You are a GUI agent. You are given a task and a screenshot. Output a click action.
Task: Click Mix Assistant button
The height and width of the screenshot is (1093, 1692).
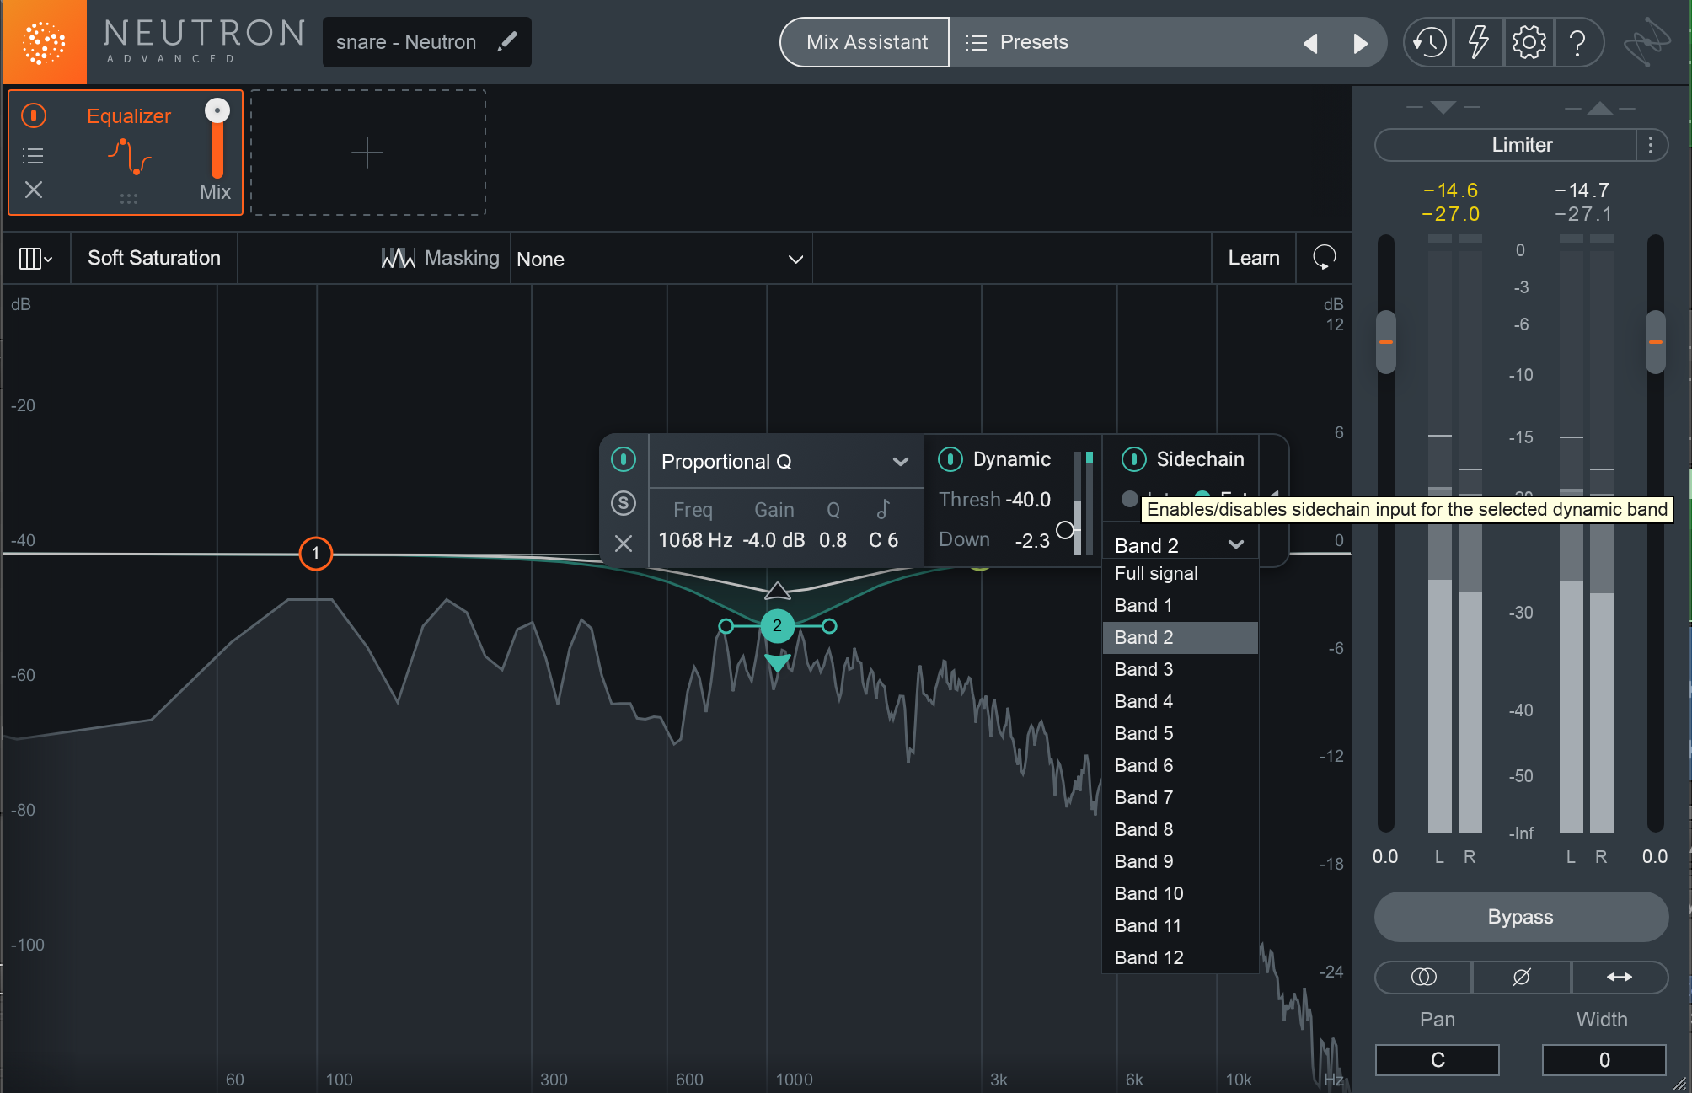coord(866,42)
